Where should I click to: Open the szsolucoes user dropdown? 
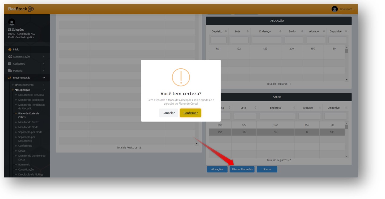point(347,9)
